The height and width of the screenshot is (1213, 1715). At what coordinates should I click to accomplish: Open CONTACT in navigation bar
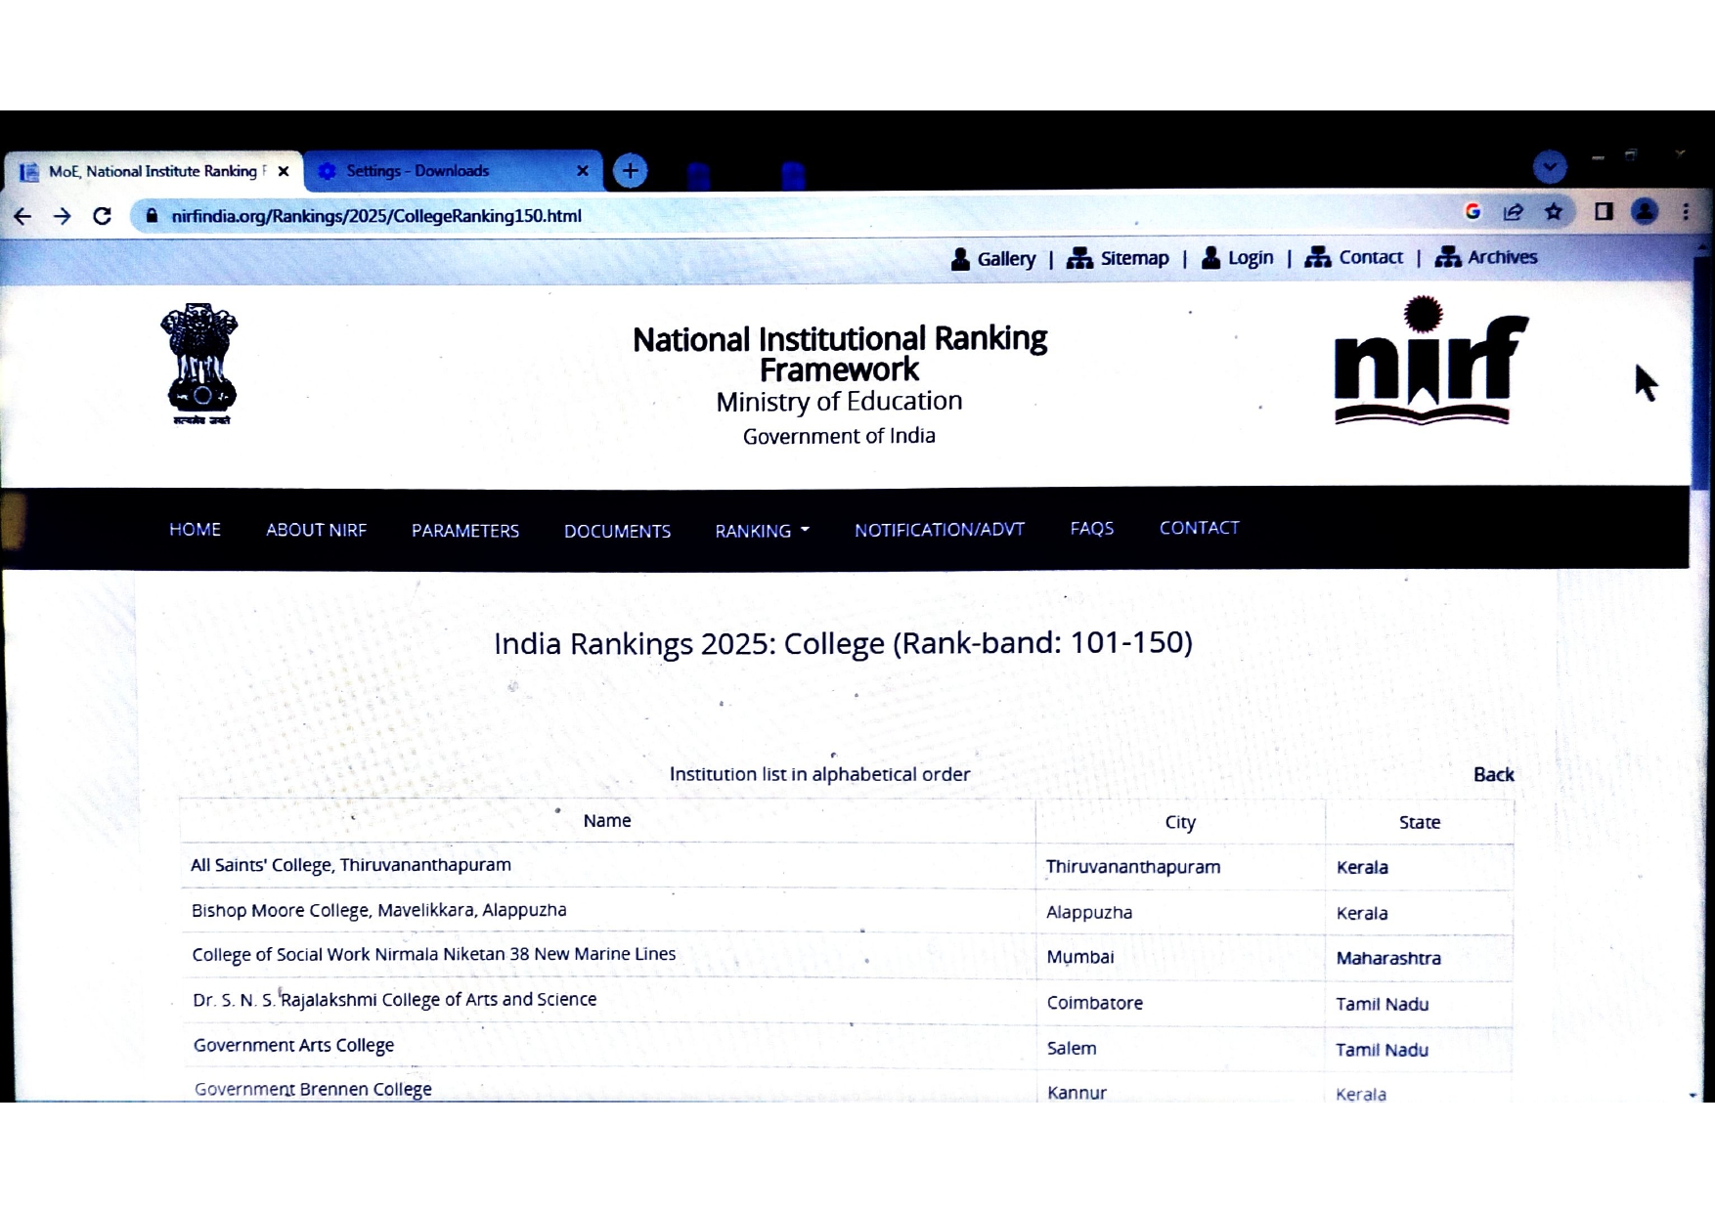coord(1200,528)
